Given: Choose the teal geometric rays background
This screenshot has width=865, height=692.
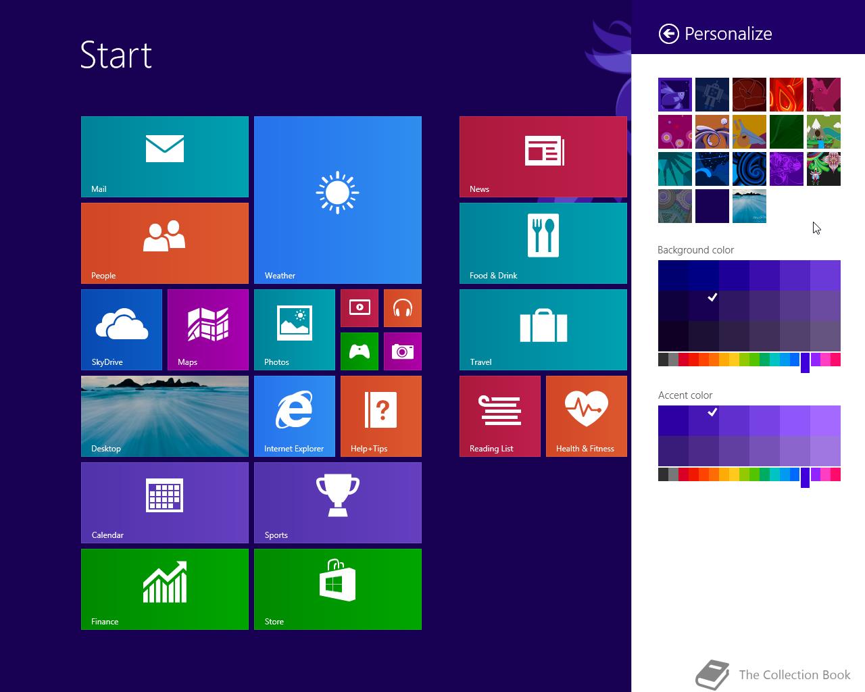Looking at the screenshot, I should [x=675, y=169].
